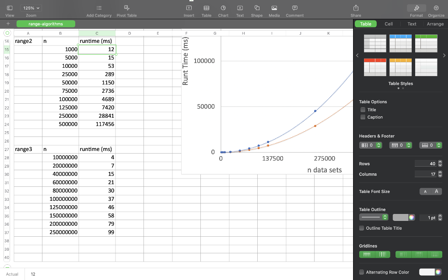
Task: Open alternating row color wheel
Action: click(438, 272)
